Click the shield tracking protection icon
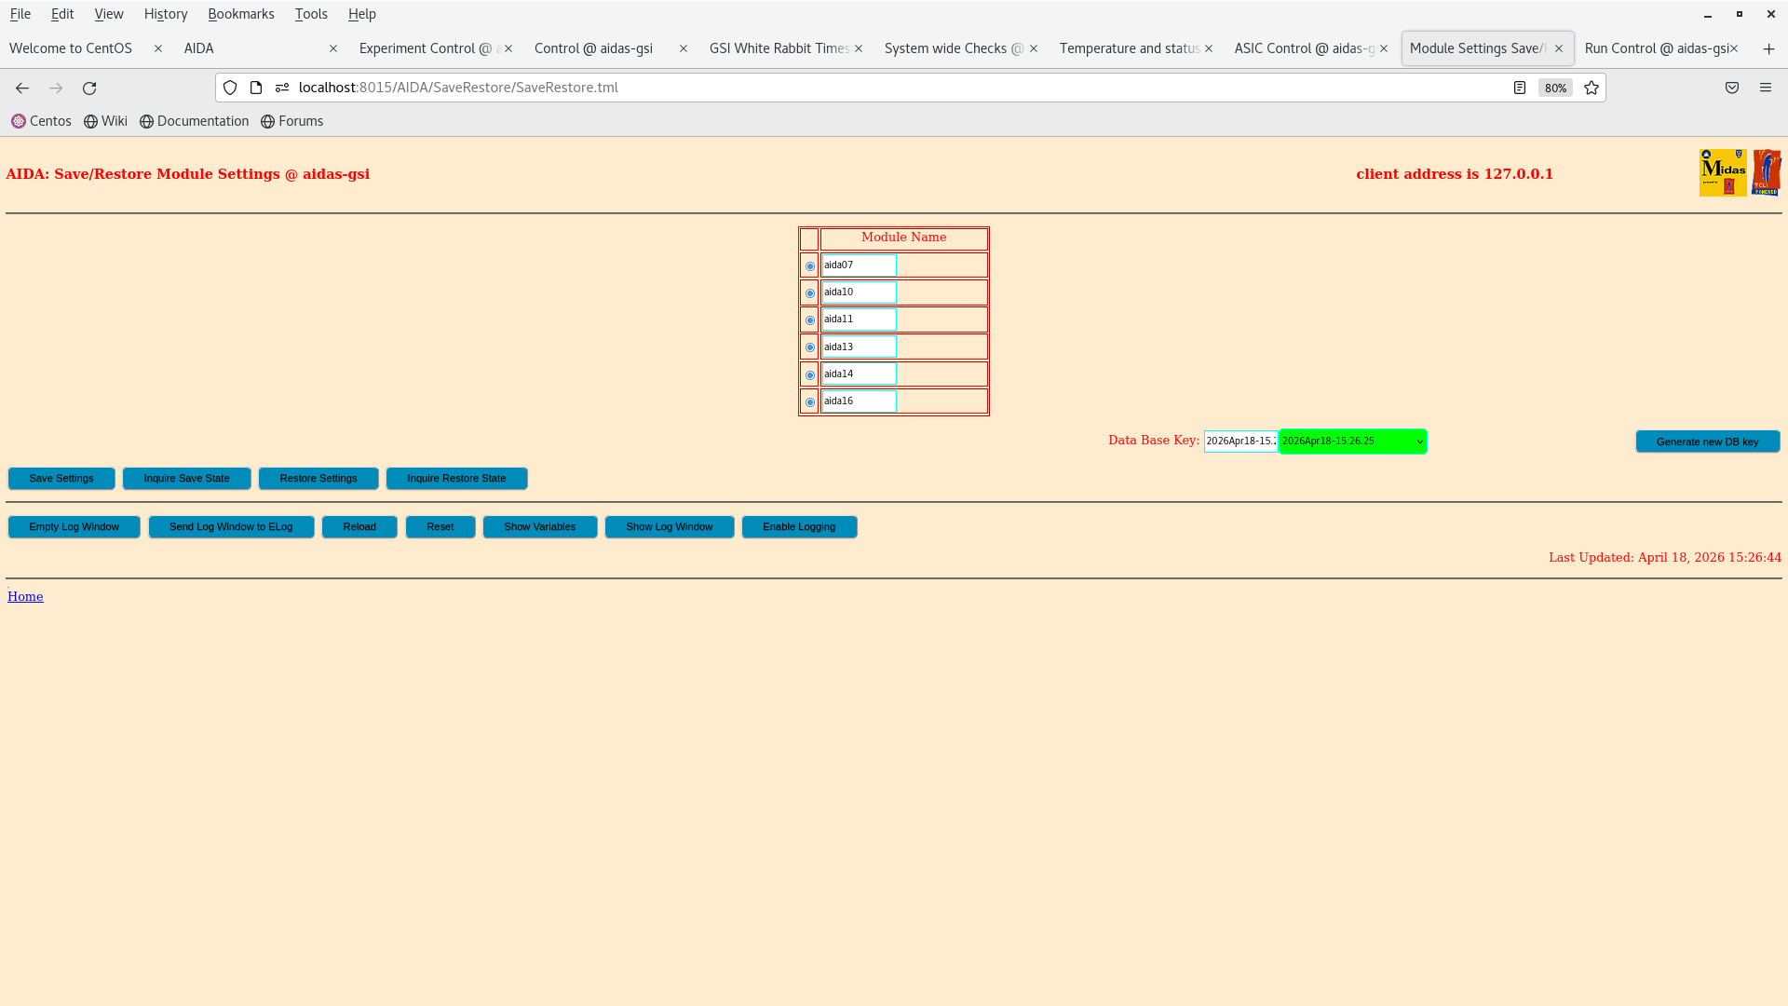1788x1006 pixels. coord(230,88)
